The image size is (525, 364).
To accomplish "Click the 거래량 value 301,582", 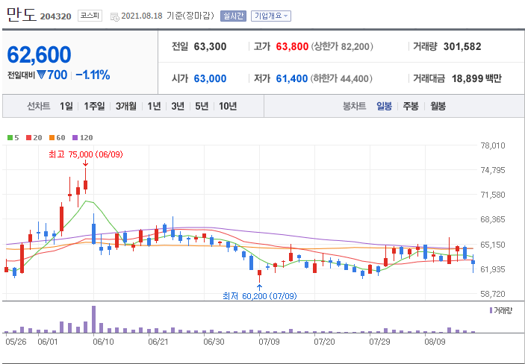I will click(462, 46).
